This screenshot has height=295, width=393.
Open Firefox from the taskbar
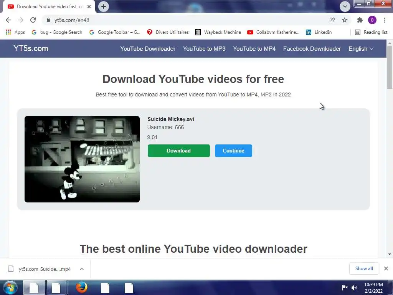(x=81, y=287)
